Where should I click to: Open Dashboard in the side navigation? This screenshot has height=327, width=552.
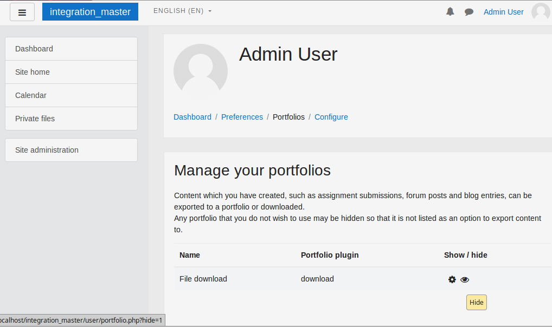pos(71,49)
